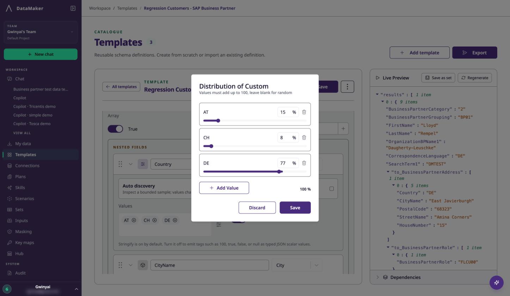Click the CityName field type icon

point(143,265)
